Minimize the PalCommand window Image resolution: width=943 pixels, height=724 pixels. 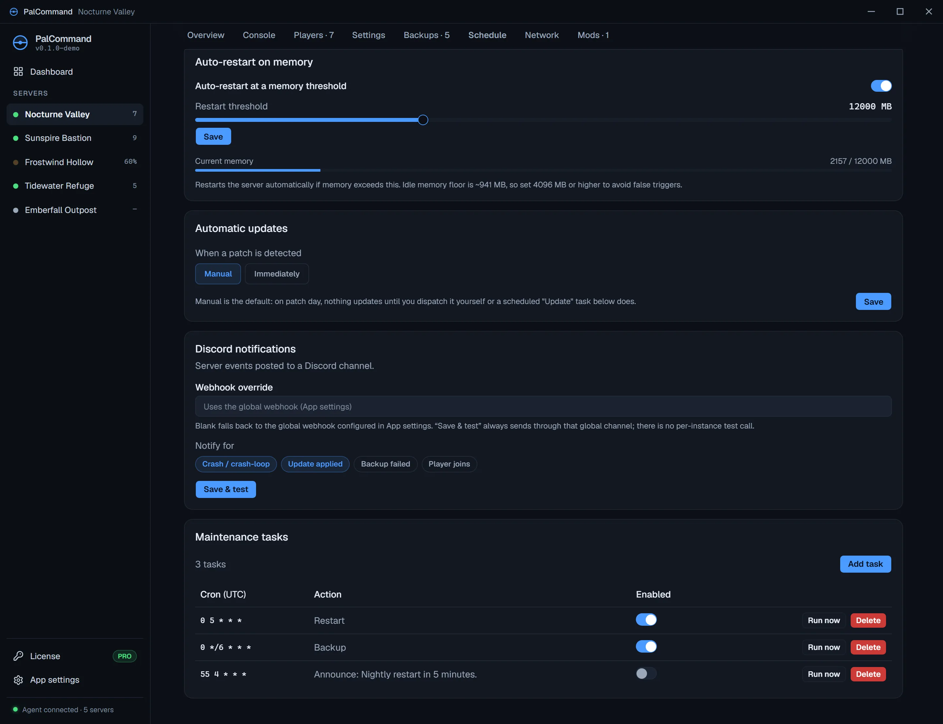(x=871, y=12)
